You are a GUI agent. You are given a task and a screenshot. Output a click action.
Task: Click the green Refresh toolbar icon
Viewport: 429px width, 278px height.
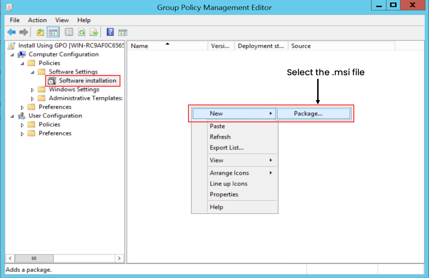pos(82,32)
